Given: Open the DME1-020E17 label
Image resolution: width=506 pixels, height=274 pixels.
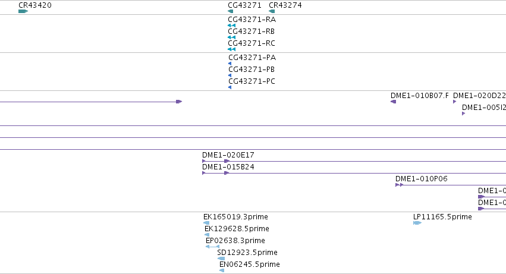Looking at the screenshot, I should pyautogui.click(x=228, y=155).
